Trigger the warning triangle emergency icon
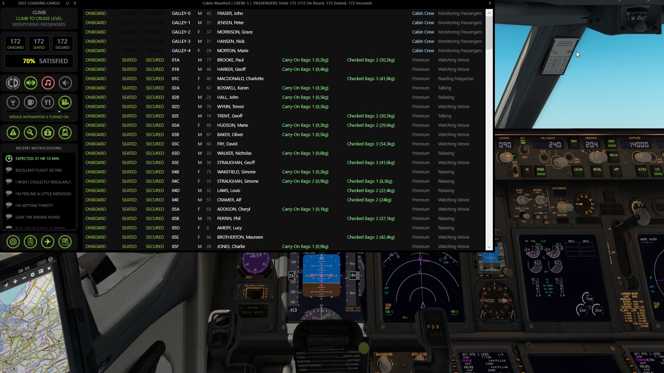664x373 pixels. [x=13, y=133]
